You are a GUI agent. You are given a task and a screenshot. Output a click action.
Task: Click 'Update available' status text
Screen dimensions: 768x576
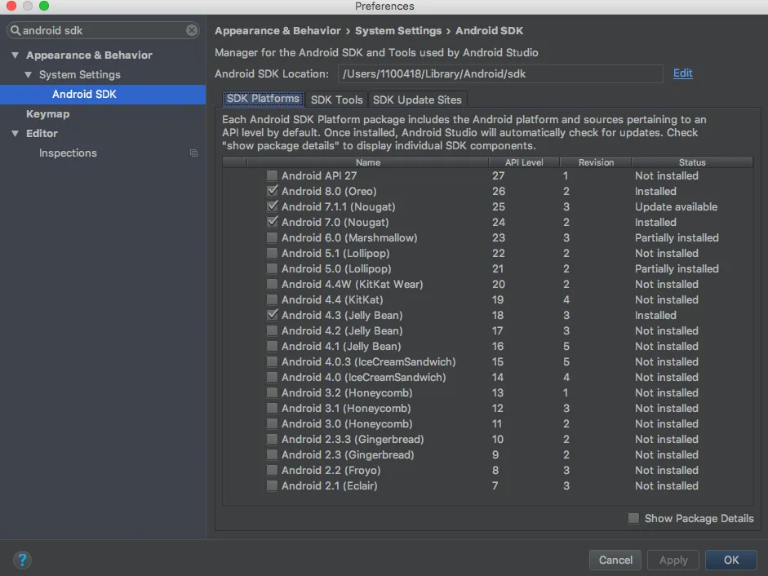[676, 206]
